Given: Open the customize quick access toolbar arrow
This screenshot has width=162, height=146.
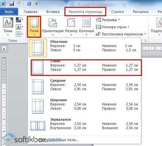Looking at the screenshot, I should click(36, 4).
